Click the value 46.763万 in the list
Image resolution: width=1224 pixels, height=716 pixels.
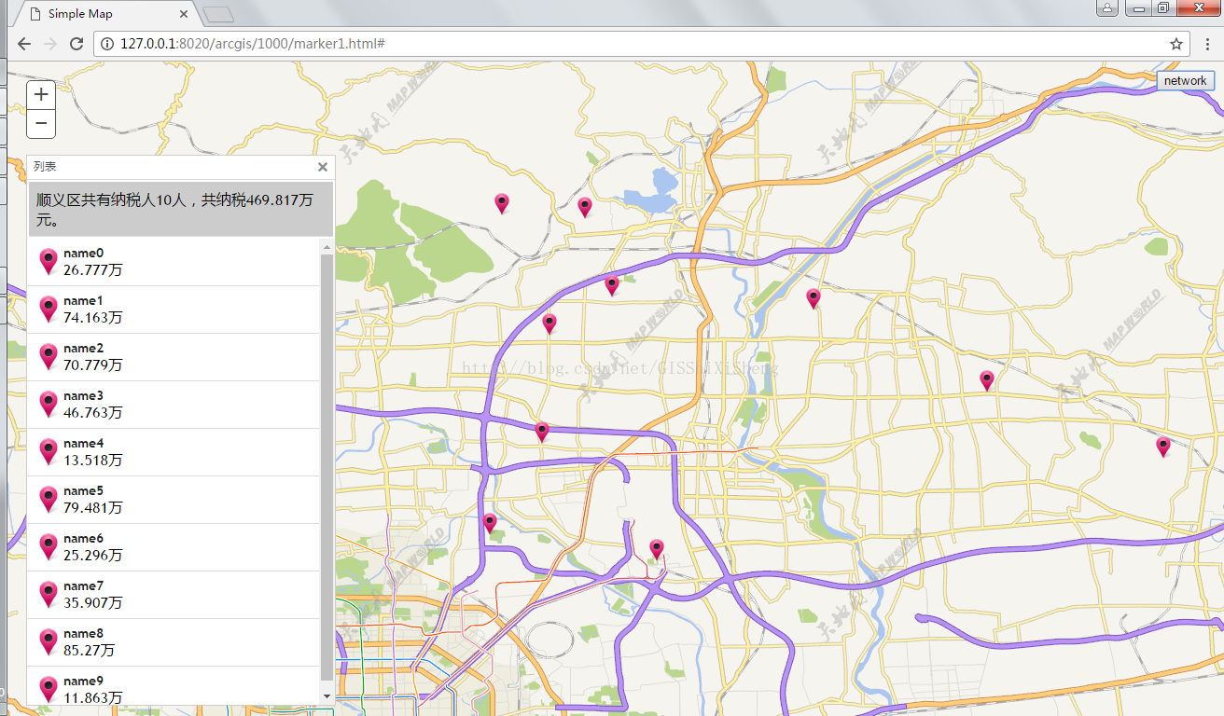click(93, 413)
